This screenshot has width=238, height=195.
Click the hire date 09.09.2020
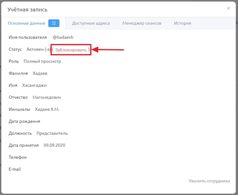(x=54, y=145)
